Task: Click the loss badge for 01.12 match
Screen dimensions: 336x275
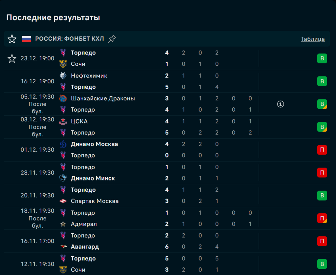Action: tap(322, 150)
